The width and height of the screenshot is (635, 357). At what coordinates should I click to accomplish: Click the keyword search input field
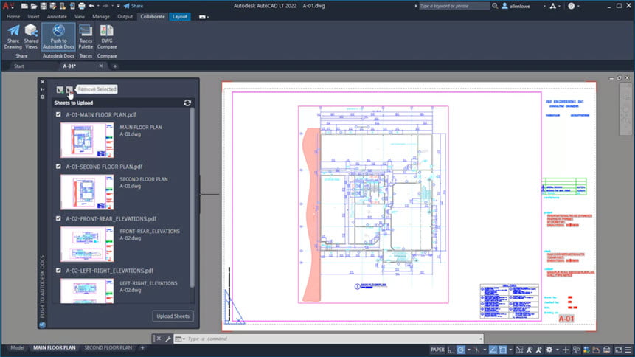click(454, 6)
